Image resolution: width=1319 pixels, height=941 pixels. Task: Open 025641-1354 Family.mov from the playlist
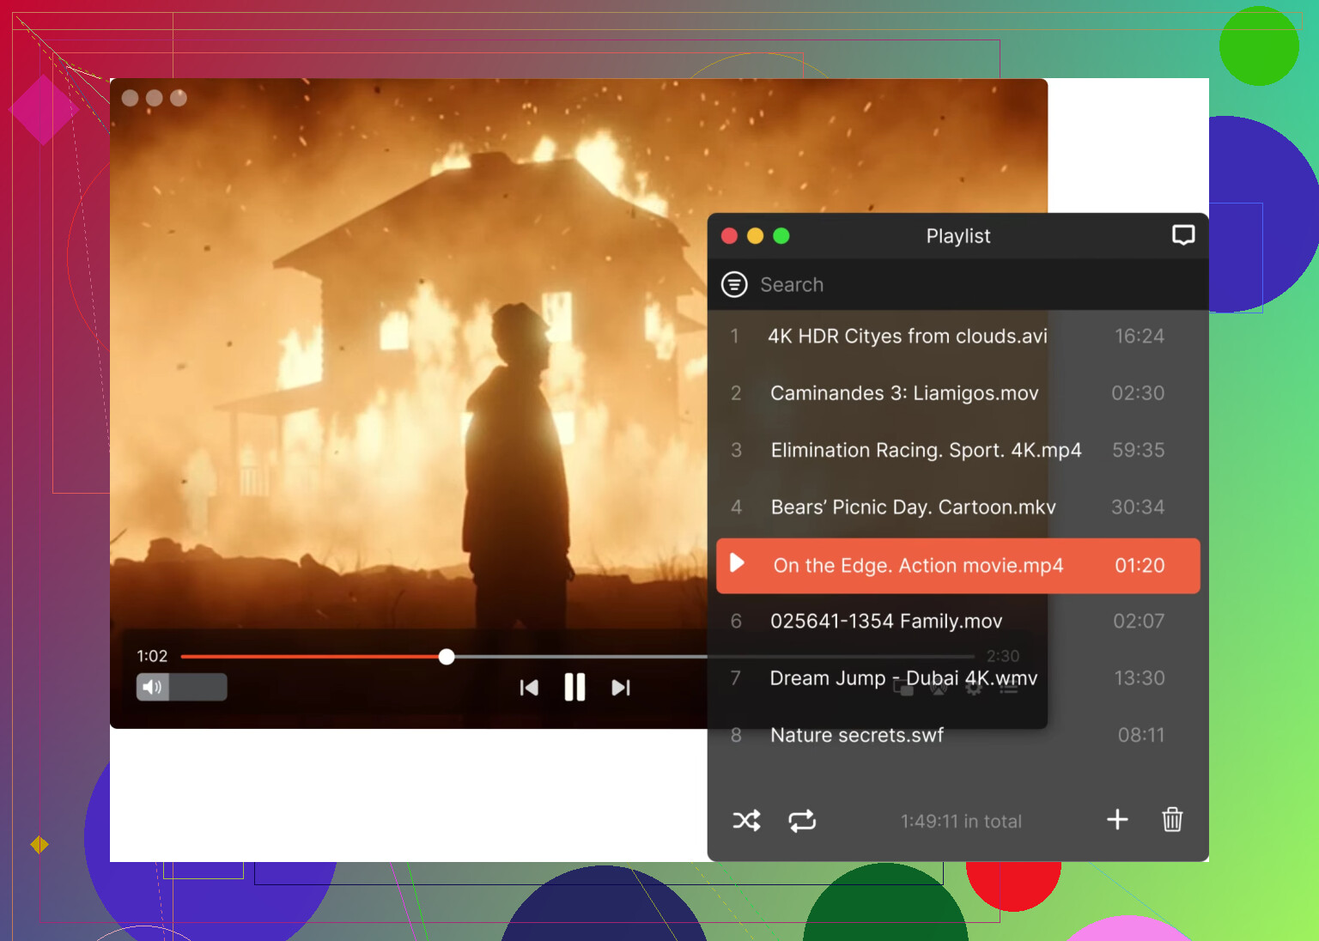point(886,621)
